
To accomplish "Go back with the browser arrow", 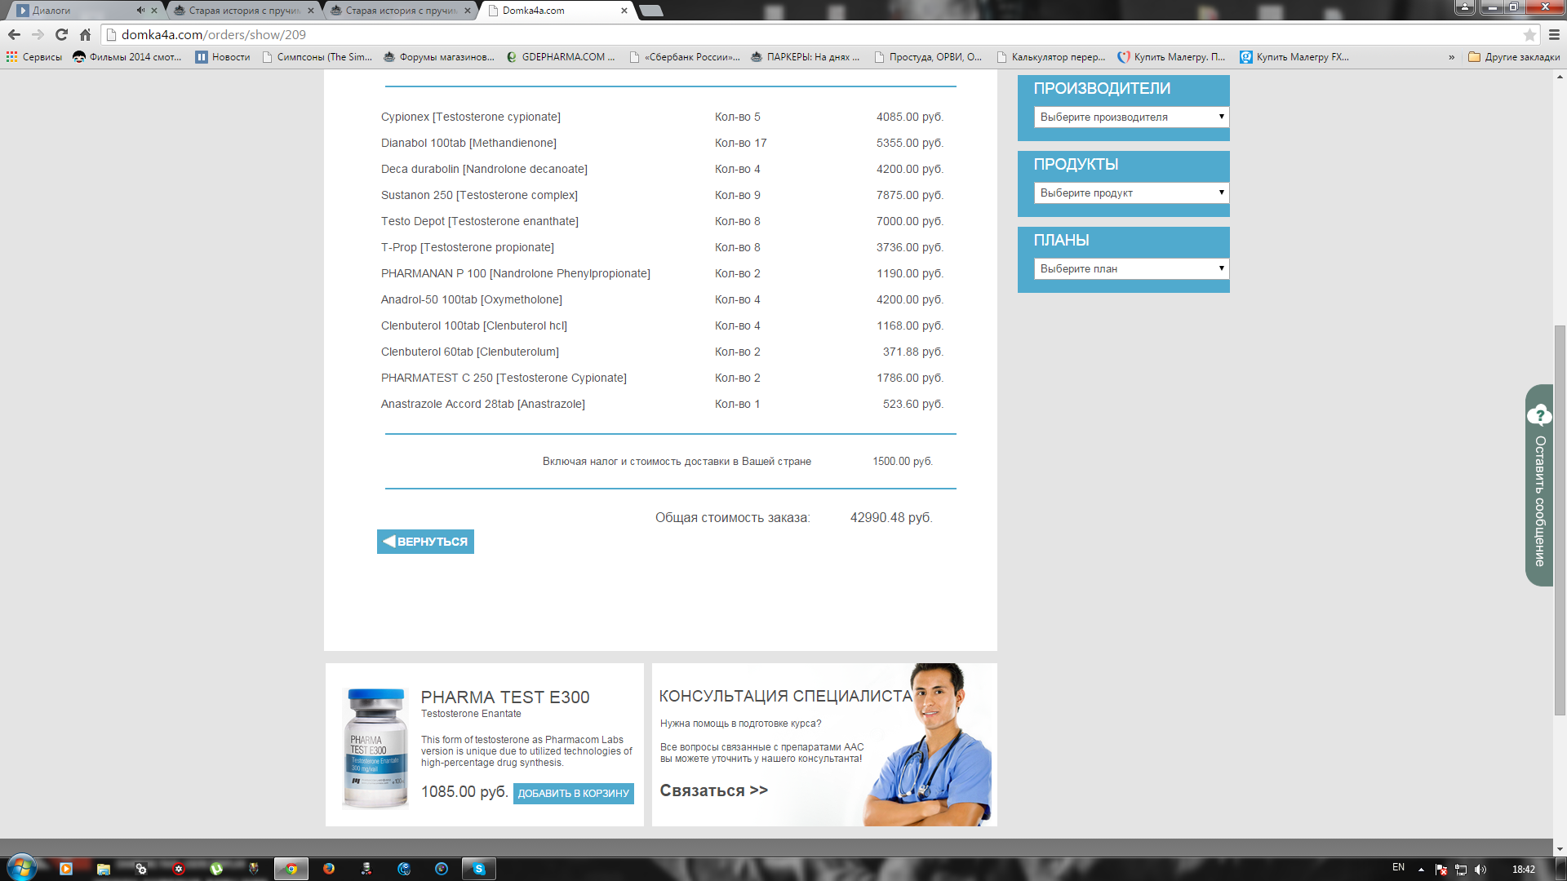I will click(14, 34).
